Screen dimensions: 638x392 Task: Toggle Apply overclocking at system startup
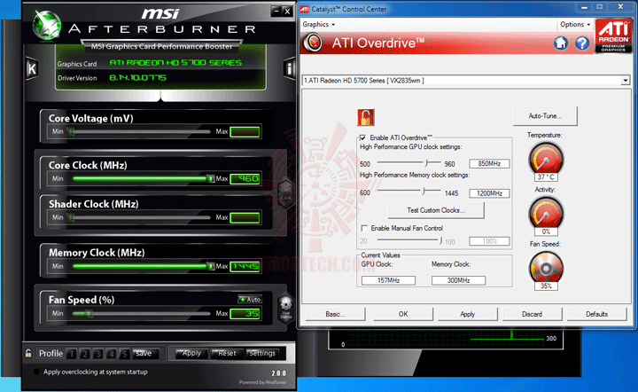coord(36,372)
